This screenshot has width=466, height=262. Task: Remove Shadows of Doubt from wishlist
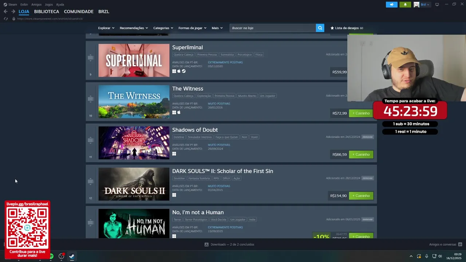368,137
